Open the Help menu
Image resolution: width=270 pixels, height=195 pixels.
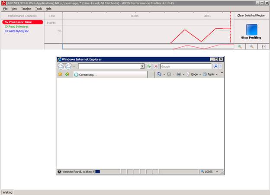48,9
